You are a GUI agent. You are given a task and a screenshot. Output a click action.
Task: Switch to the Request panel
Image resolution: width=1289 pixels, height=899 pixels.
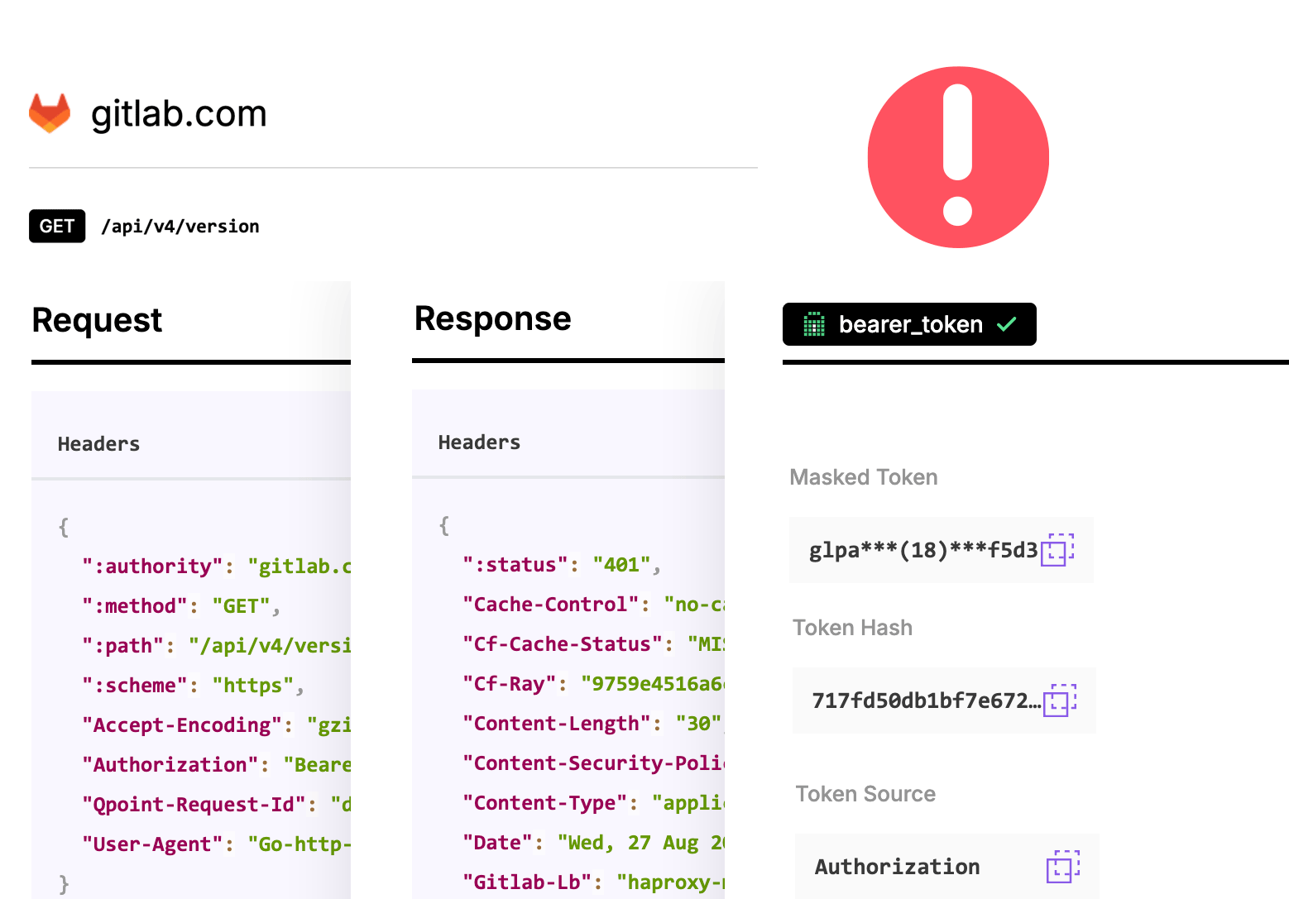click(x=96, y=320)
